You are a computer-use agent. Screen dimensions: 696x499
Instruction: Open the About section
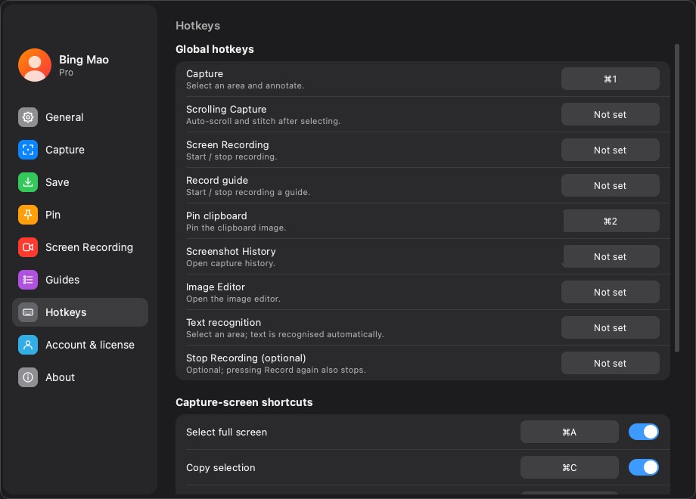point(80,377)
